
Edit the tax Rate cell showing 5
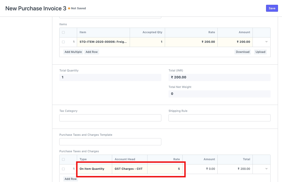tap(165, 169)
